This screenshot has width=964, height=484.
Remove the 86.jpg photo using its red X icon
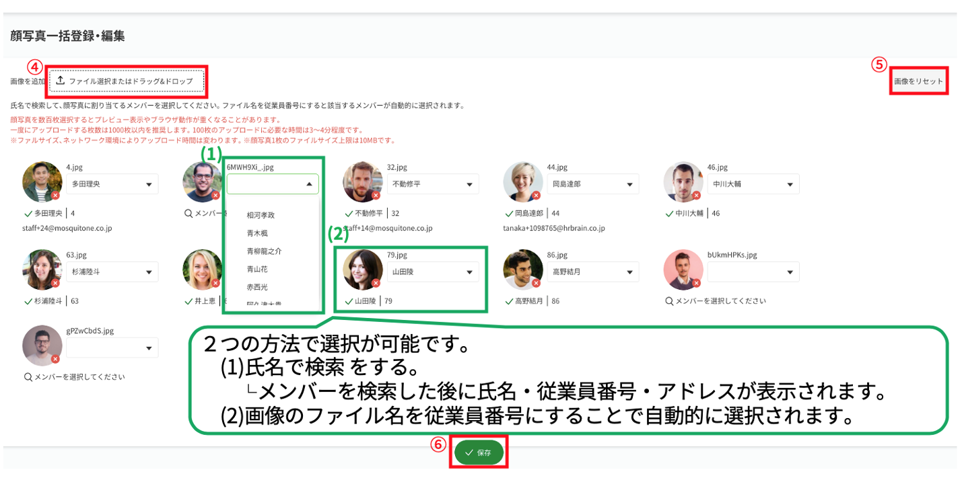(536, 283)
